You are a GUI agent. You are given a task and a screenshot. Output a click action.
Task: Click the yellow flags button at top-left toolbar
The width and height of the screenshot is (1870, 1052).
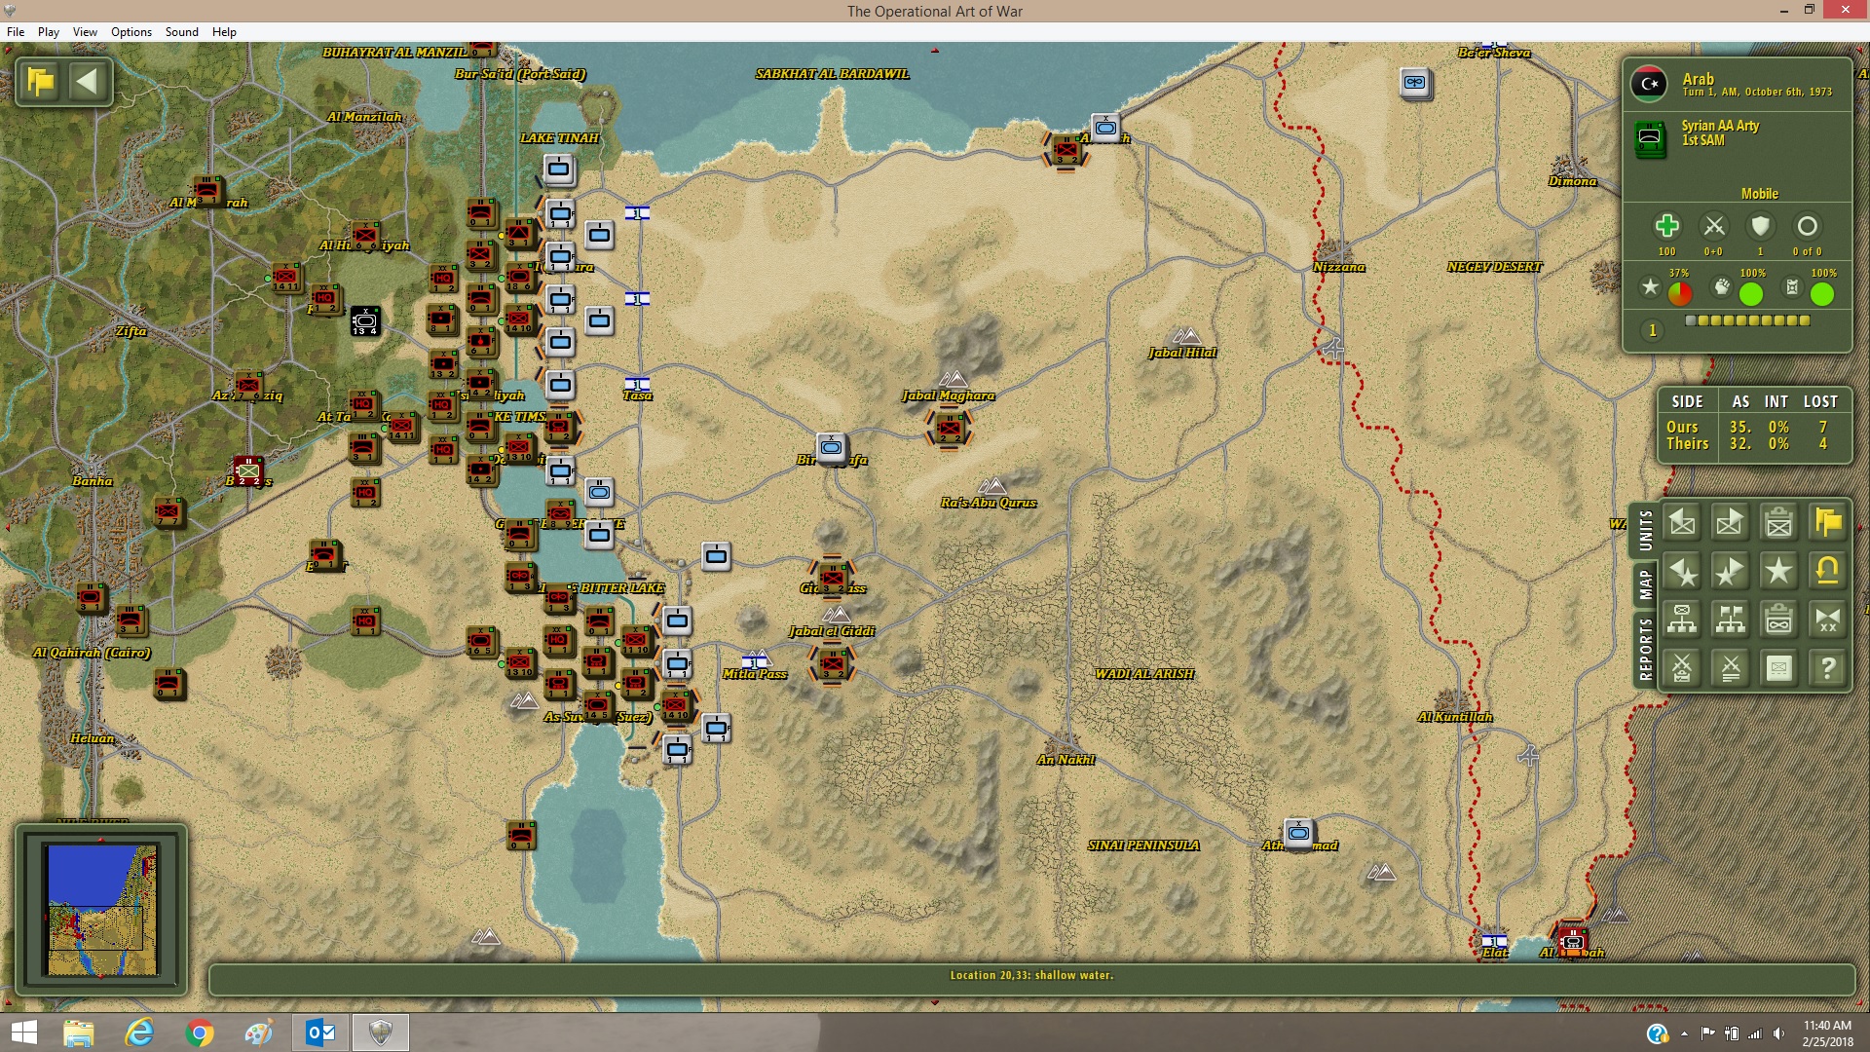pyautogui.click(x=41, y=81)
